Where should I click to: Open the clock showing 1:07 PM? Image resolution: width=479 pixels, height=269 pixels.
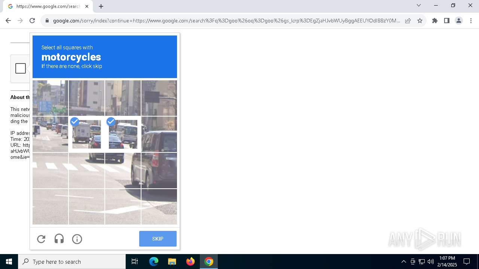[x=447, y=262]
